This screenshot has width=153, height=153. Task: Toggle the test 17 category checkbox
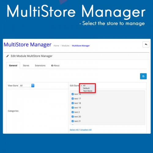tap(73, 99)
